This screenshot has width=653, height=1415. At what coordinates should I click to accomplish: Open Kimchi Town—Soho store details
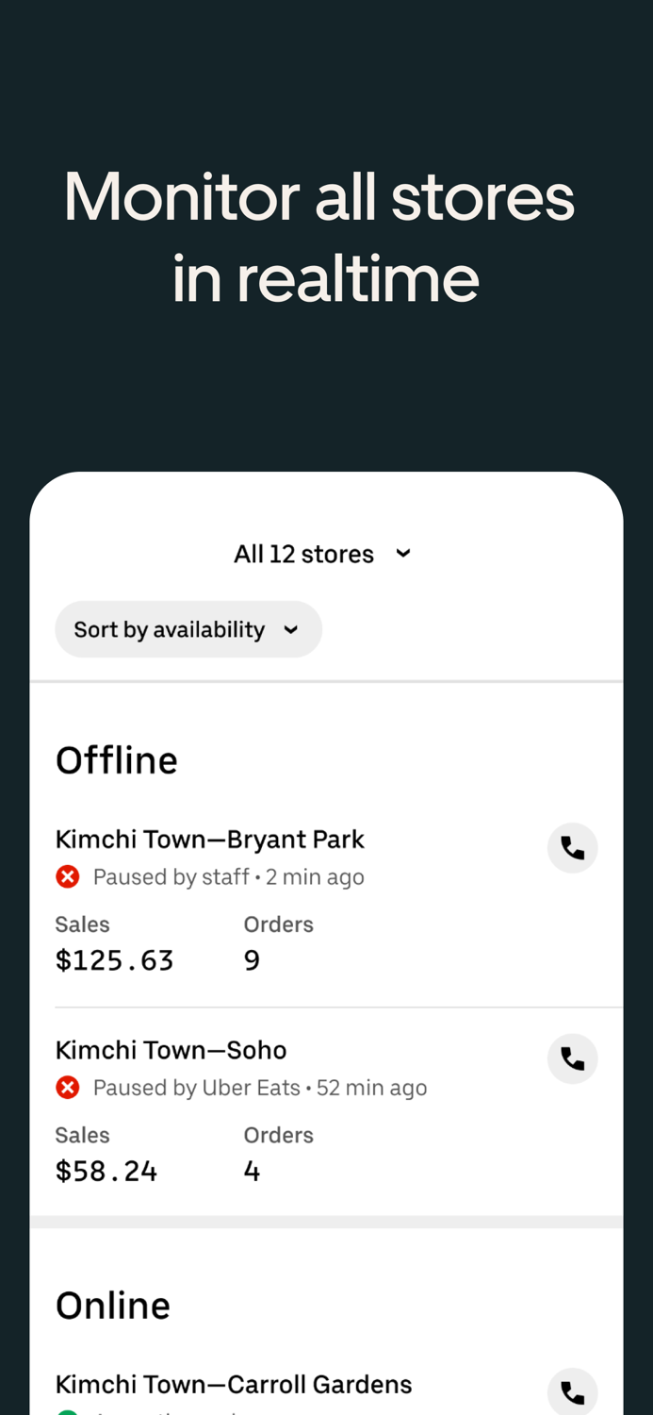pos(171,1049)
